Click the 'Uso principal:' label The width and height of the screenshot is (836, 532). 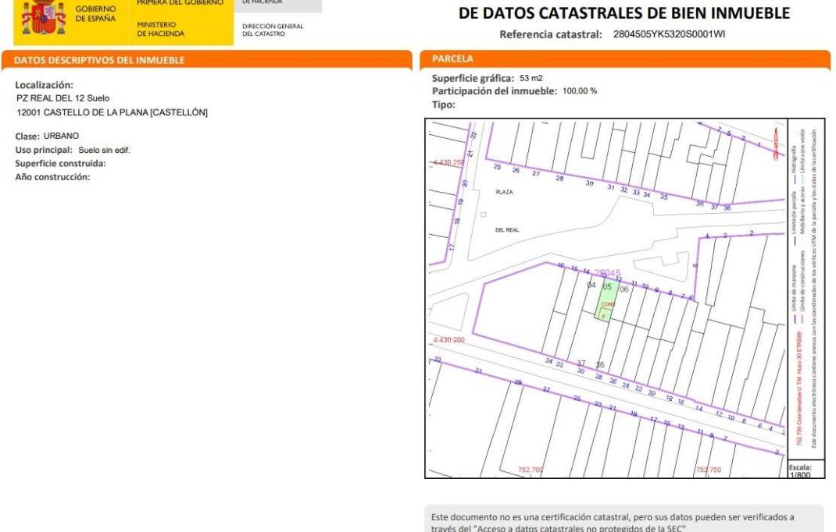[x=44, y=151]
